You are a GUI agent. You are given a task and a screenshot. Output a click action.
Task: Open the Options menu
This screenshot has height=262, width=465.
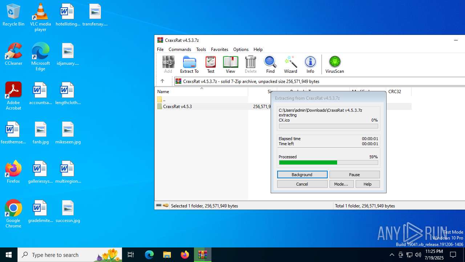241,49
